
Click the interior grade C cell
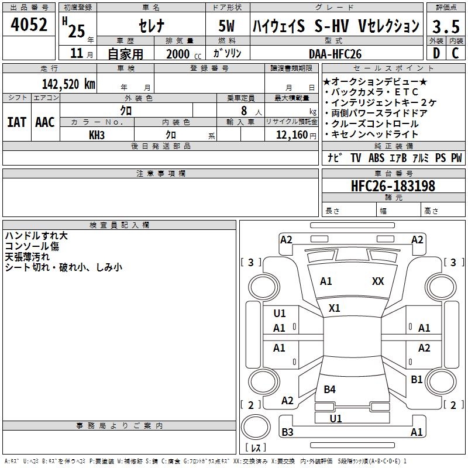(455, 53)
